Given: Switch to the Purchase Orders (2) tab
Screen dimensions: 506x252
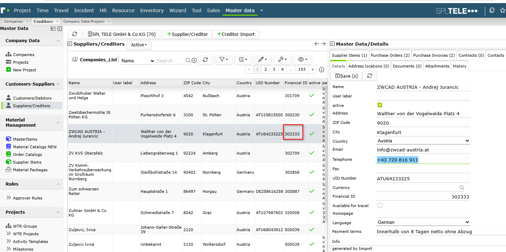Looking at the screenshot, I should 390,55.
